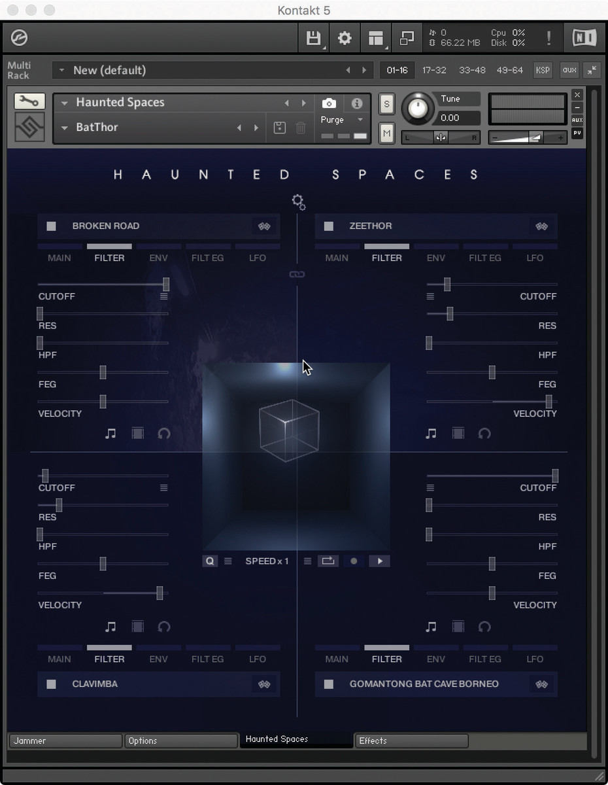Click the floppy disk save icon

(x=313, y=39)
